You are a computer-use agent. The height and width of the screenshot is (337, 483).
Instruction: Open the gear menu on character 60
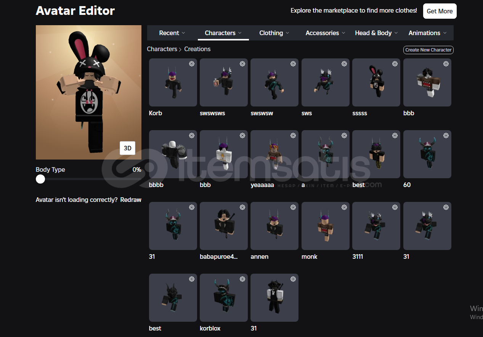click(446, 135)
